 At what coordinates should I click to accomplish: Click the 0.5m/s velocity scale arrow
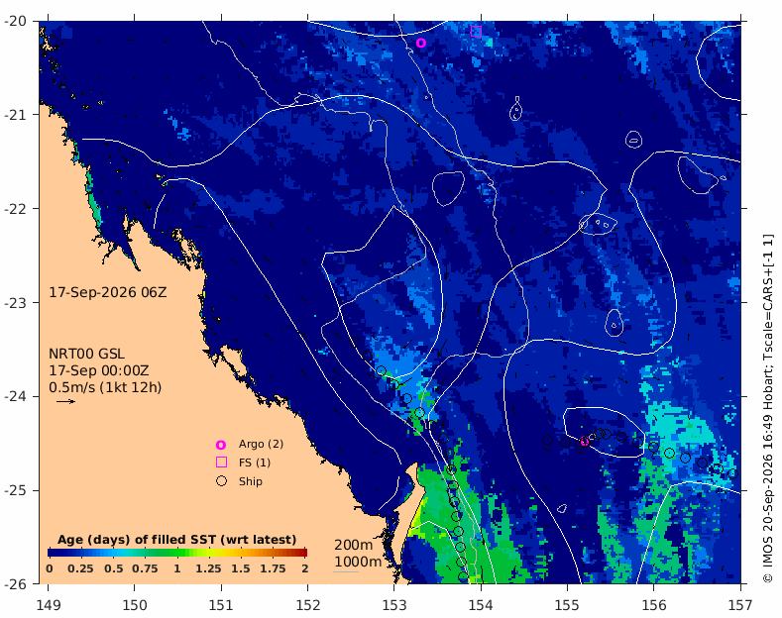pos(65,401)
